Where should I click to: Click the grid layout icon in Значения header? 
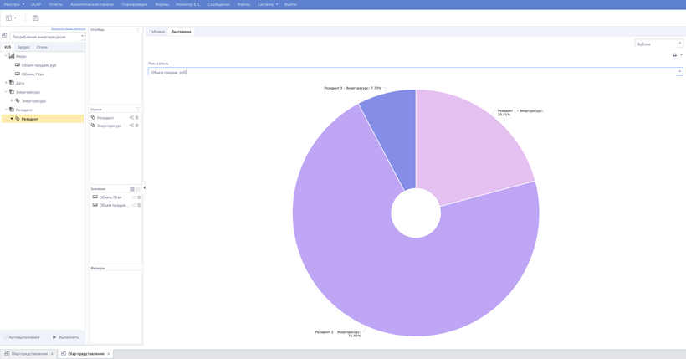tap(132, 189)
